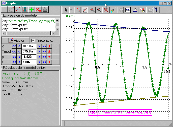173x127 pixels.
Task: Select the zoom out magnifier tool
Action: pos(99,10)
